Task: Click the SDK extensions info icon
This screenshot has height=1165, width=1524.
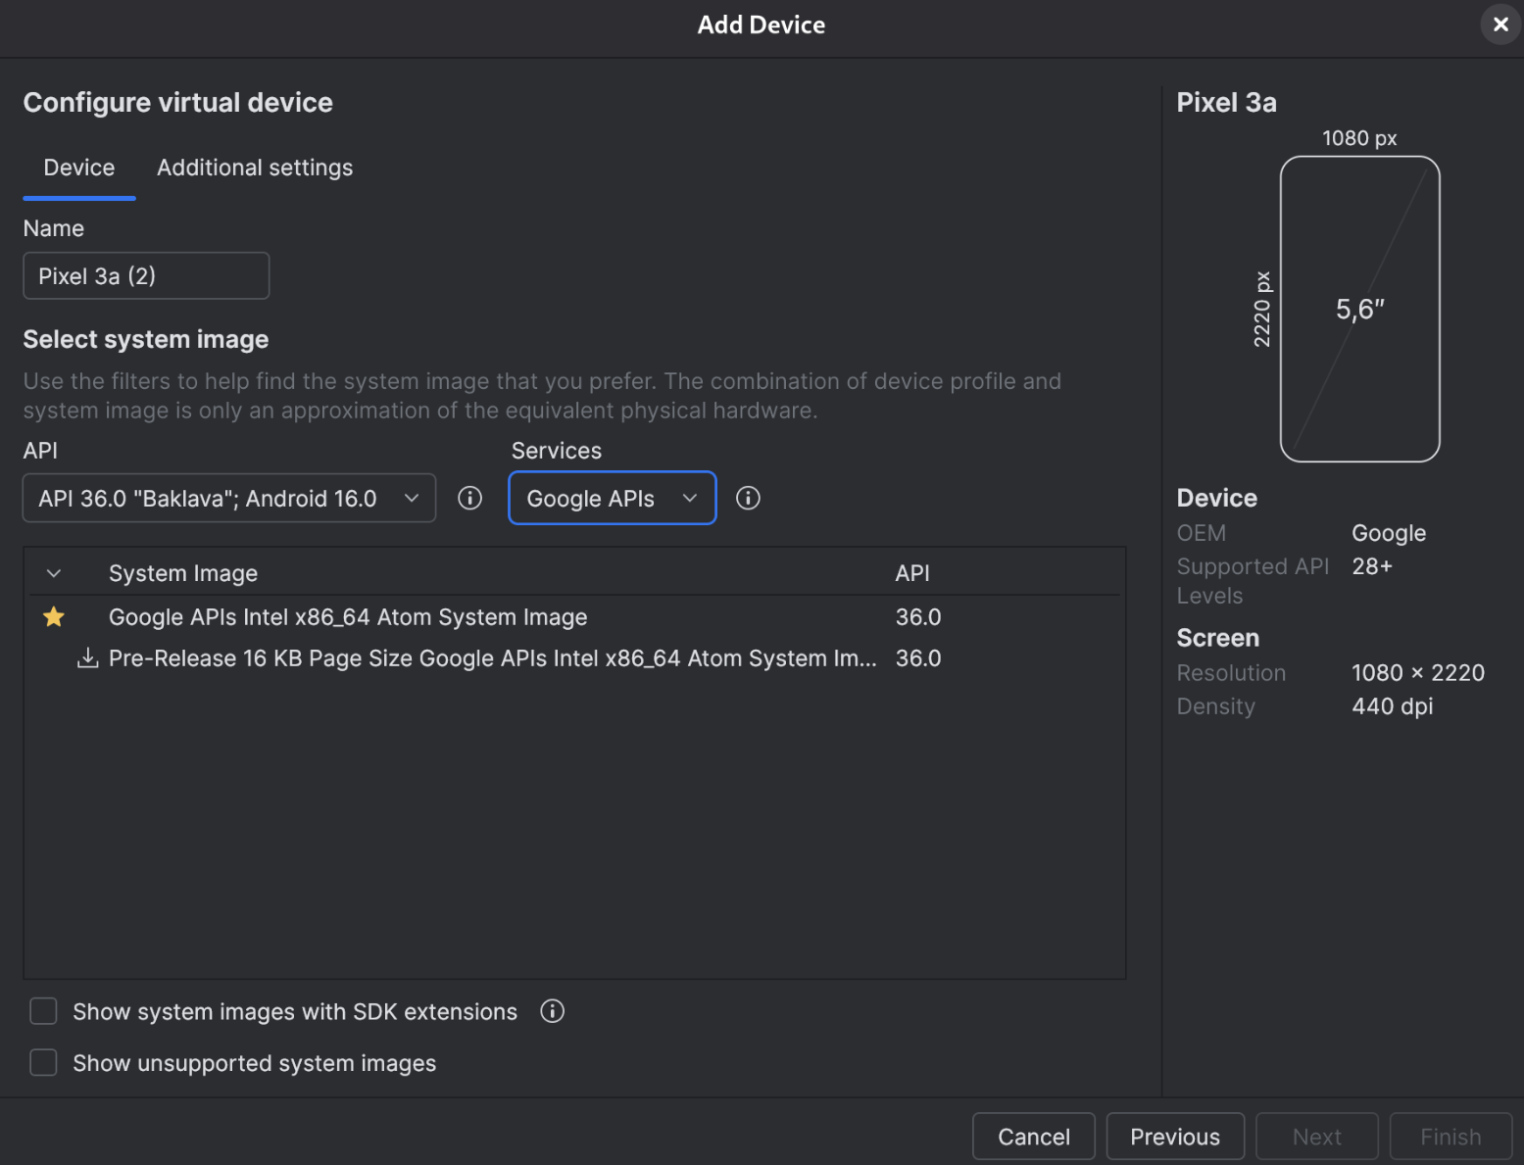Action: 553,1011
